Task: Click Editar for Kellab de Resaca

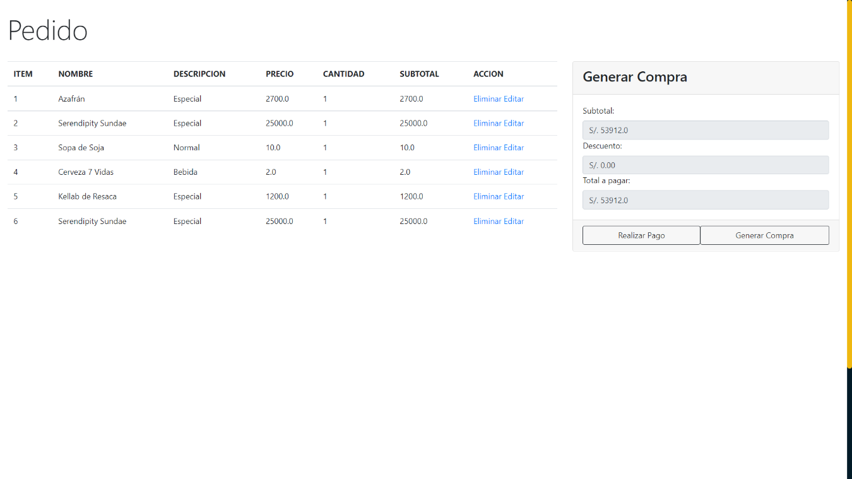Action: point(514,196)
